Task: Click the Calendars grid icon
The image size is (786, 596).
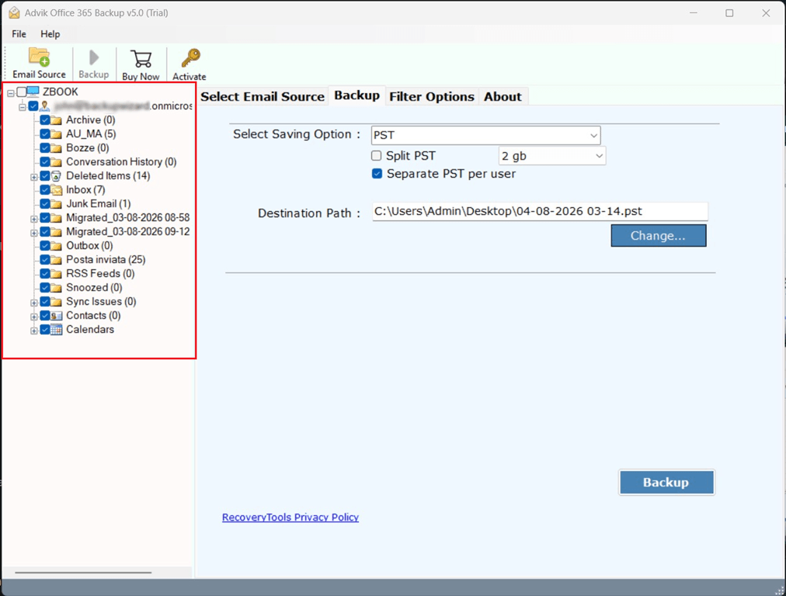Action: (x=56, y=330)
